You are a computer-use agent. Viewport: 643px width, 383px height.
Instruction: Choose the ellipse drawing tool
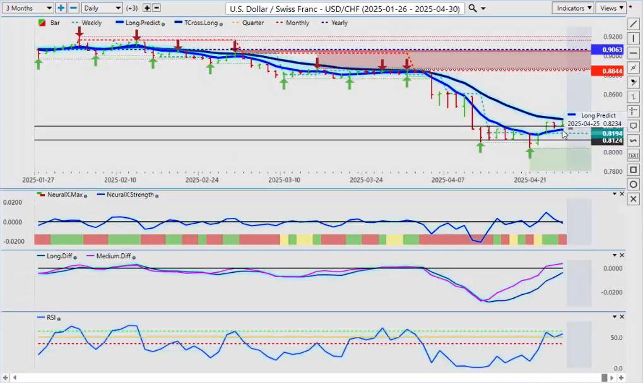click(634, 184)
